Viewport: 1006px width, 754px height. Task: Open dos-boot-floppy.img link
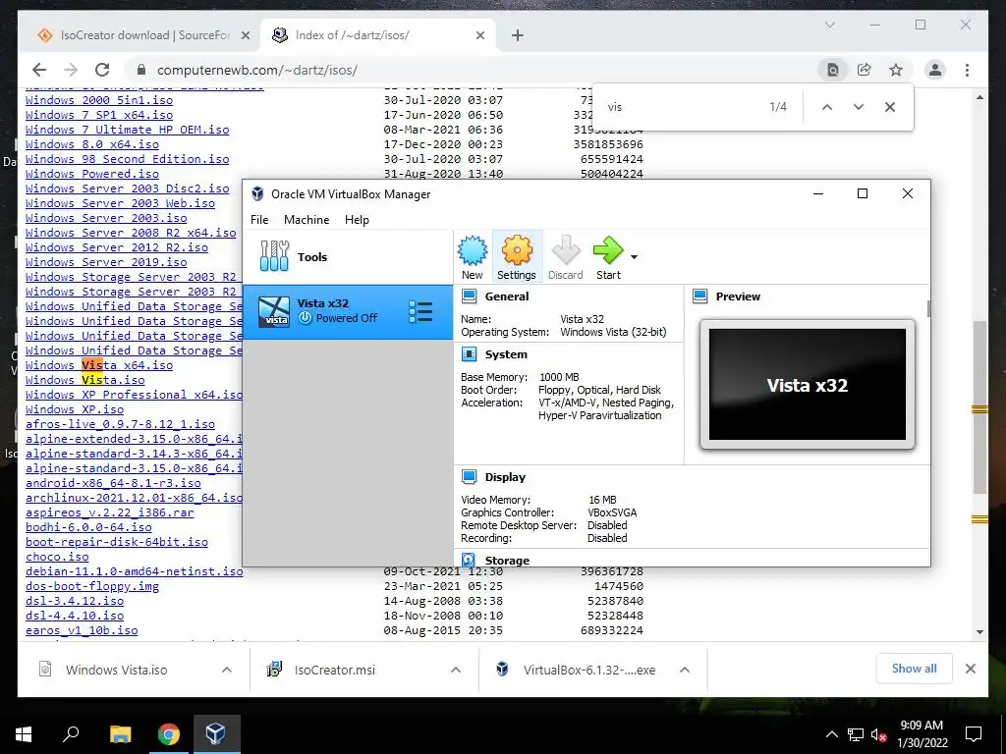pyautogui.click(x=91, y=586)
